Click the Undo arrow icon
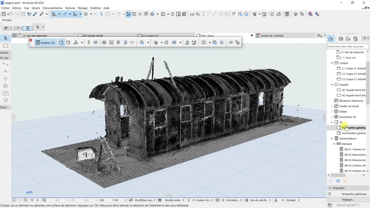The height and width of the screenshot is (208, 370). click(x=10, y=14)
